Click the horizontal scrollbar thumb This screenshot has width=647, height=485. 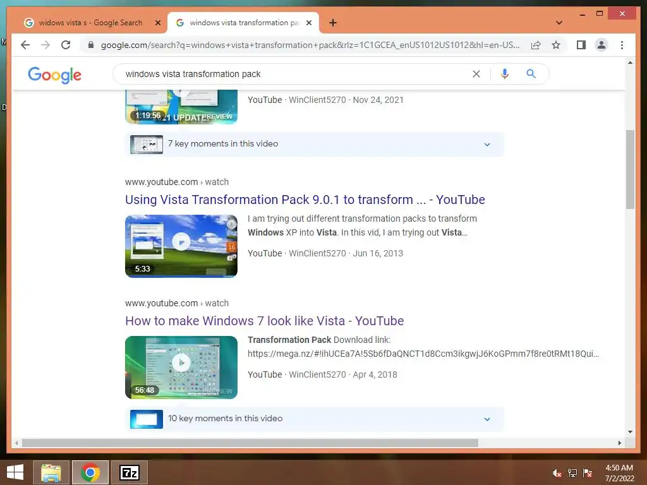tap(250, 443)
